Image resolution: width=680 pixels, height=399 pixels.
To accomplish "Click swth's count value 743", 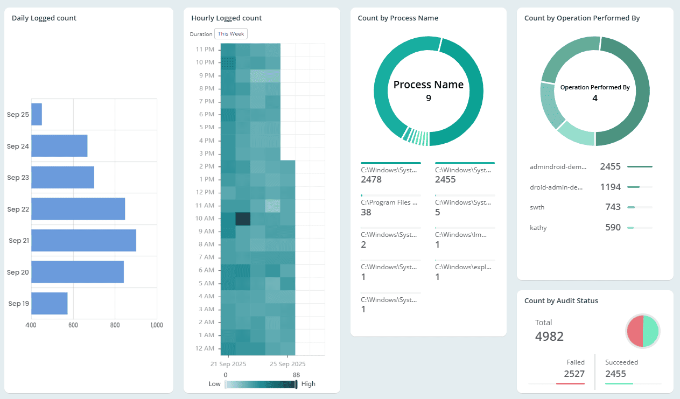I will 613,207.
